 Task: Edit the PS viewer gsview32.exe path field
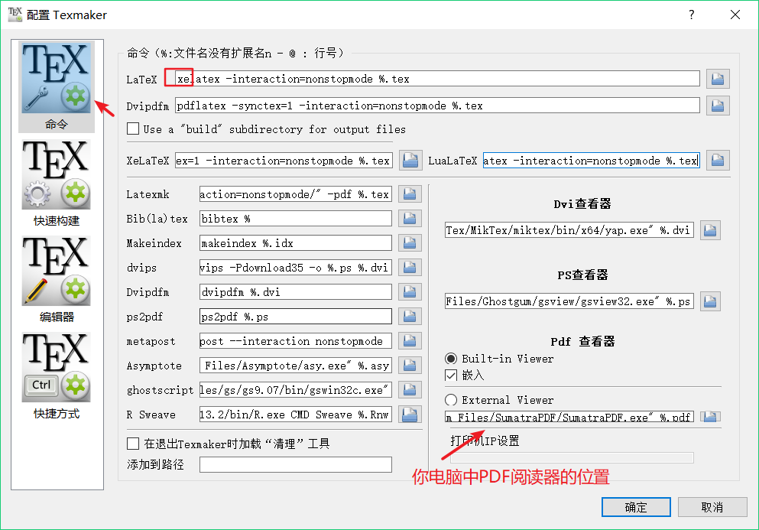[569, 301]
